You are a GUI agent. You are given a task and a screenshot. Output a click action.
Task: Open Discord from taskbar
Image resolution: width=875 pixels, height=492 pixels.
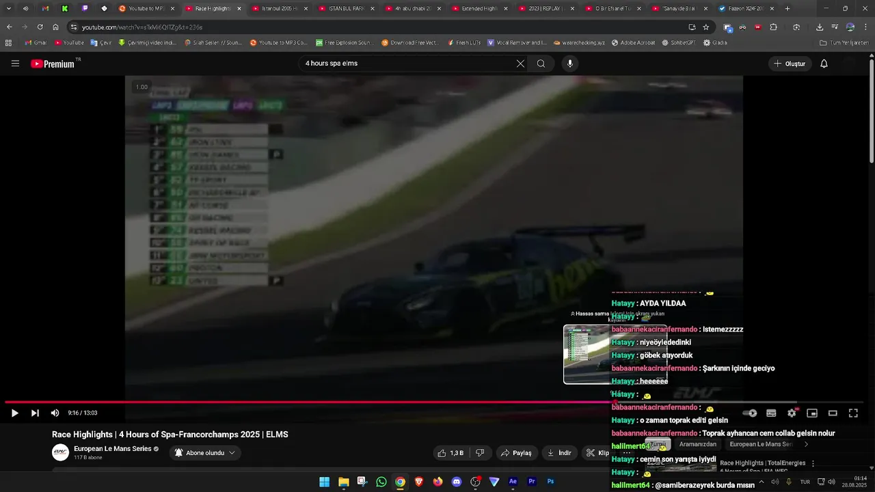tap(457, 482)
